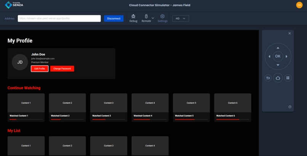The image size is (307, 156).
Task: Open My List Content 3 thumbnail
Action: tap(109, 146)
